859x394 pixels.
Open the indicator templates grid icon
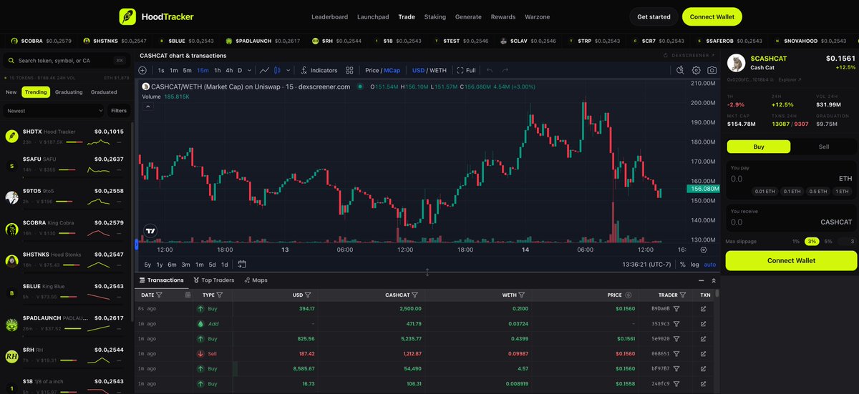coord(349,70)
